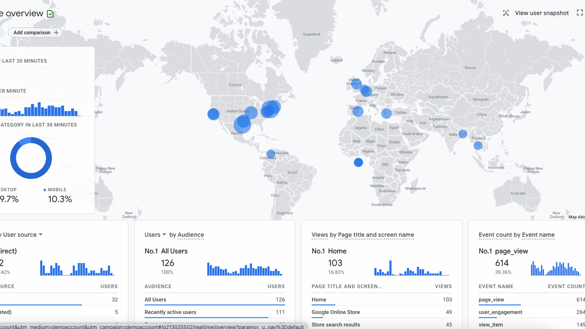Click the View user snapshot label
This screenshot has height=329, width=585.
542,13
